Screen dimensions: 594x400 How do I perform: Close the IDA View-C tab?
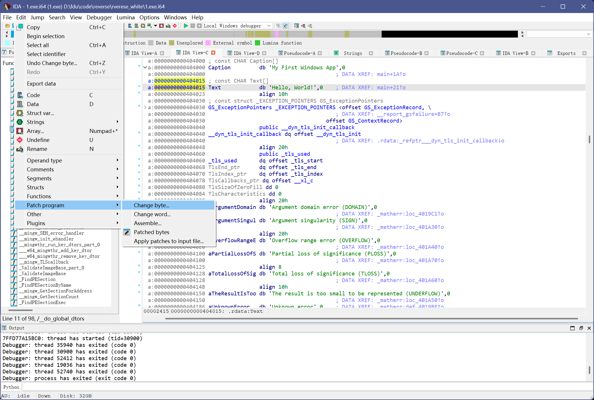coord(214,53)
